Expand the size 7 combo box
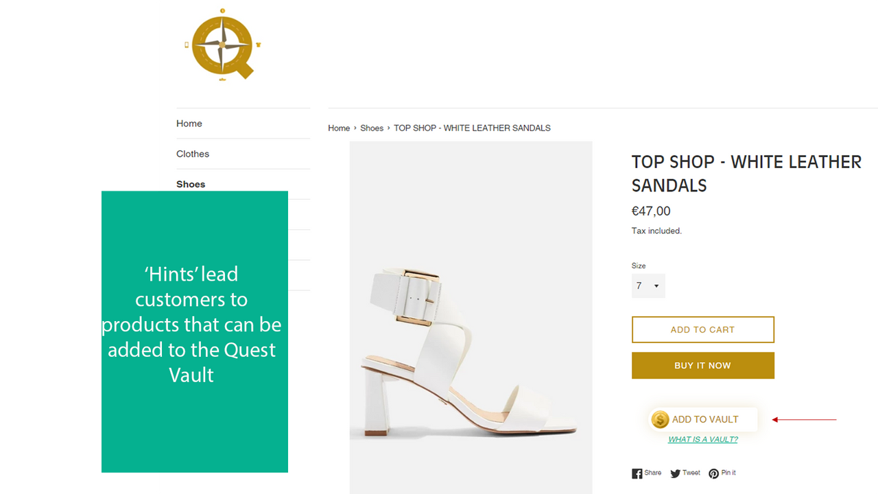 (x=648, y=285)
